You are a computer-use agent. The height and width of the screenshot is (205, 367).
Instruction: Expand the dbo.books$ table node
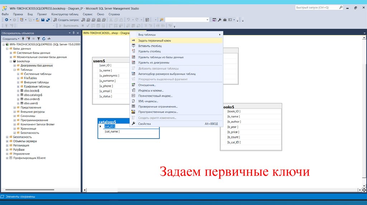coord(18,91)
